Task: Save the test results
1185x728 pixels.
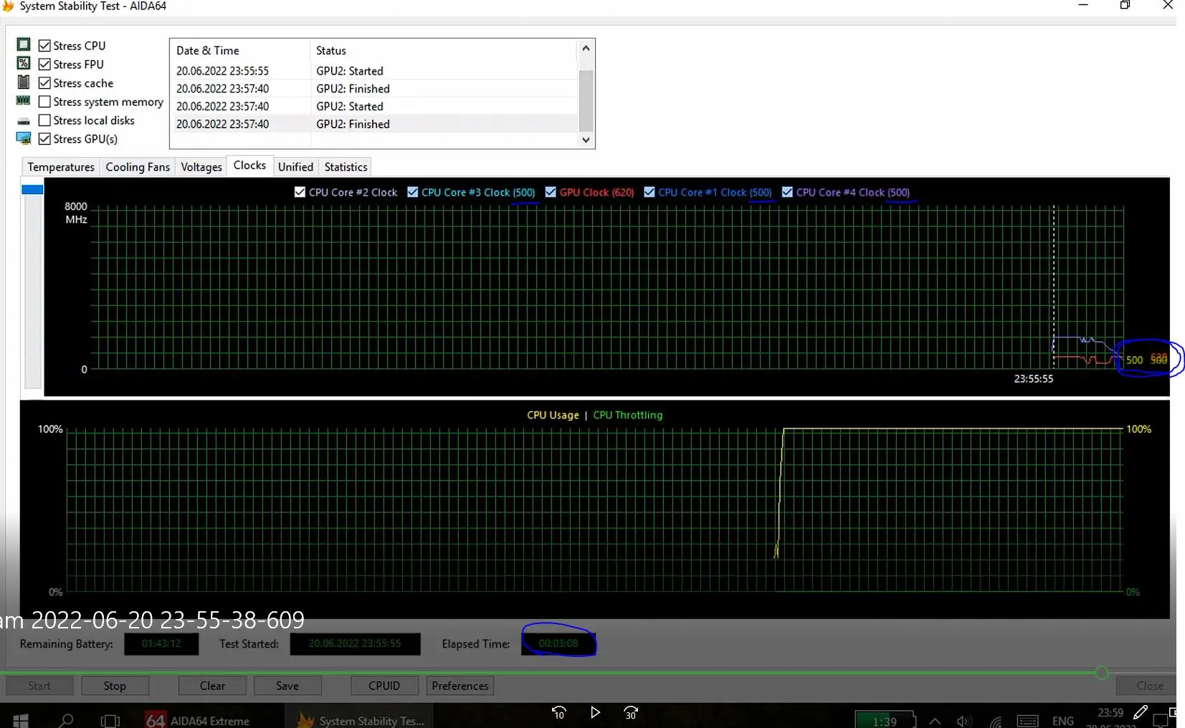Action: point(287,686)
